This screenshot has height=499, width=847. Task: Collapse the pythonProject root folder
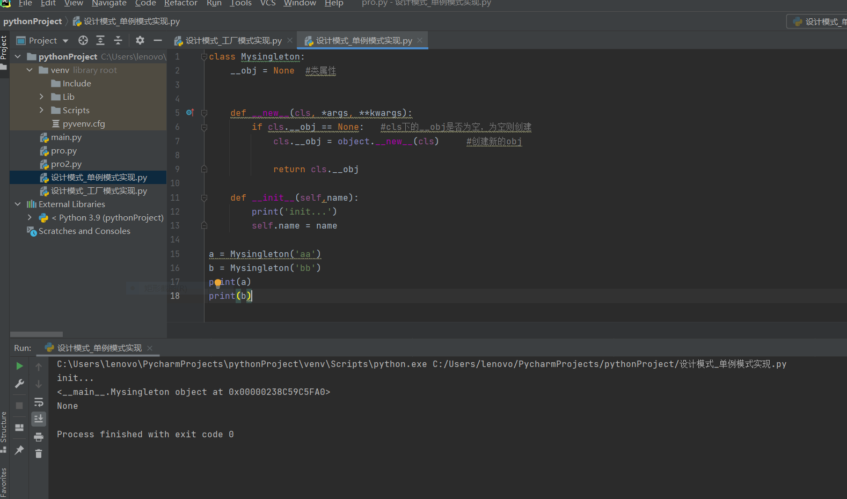18,56
